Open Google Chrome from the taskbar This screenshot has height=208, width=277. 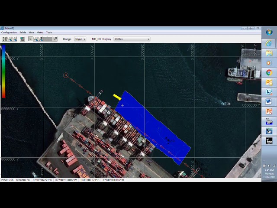pos(269,72)
